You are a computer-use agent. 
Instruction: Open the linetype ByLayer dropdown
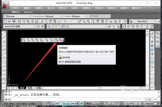(48, 16)
